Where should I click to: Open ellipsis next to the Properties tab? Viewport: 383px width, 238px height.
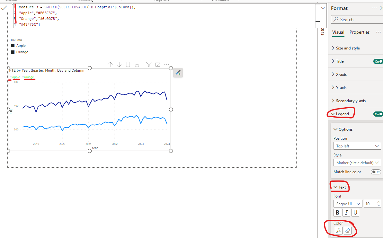point(379,32)
